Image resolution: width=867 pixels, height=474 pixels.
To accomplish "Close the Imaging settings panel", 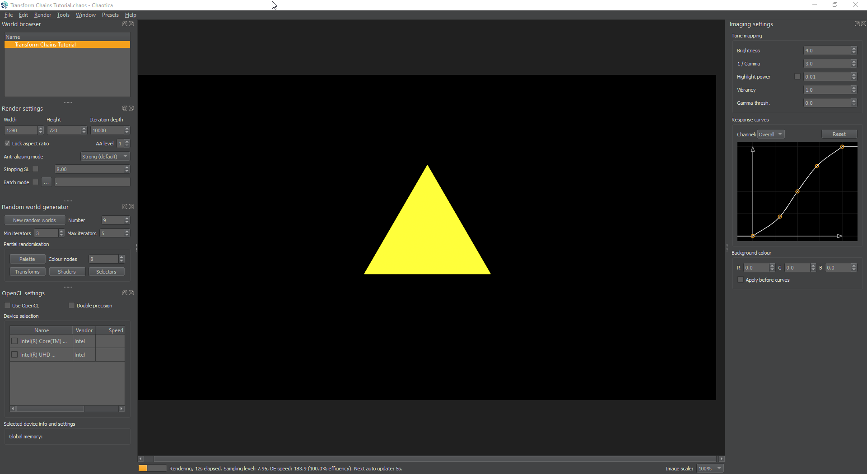I will [x=863, y=24].
